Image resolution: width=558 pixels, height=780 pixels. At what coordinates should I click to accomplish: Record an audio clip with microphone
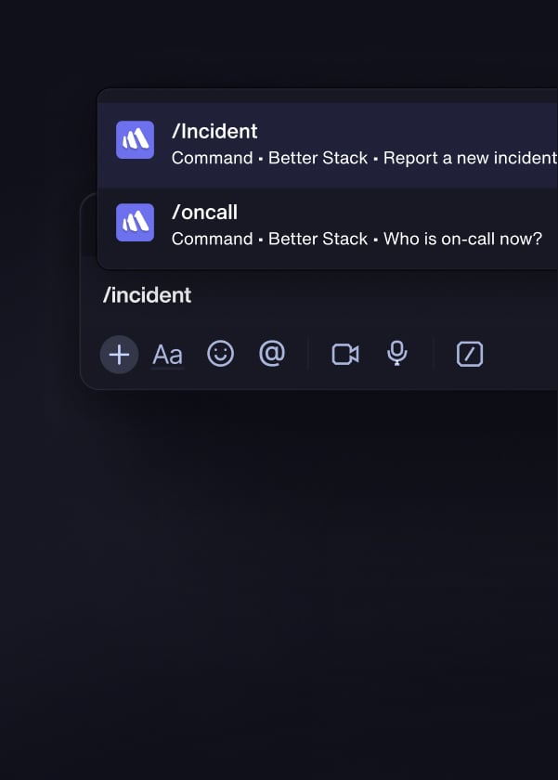click(x=397, y=354)
